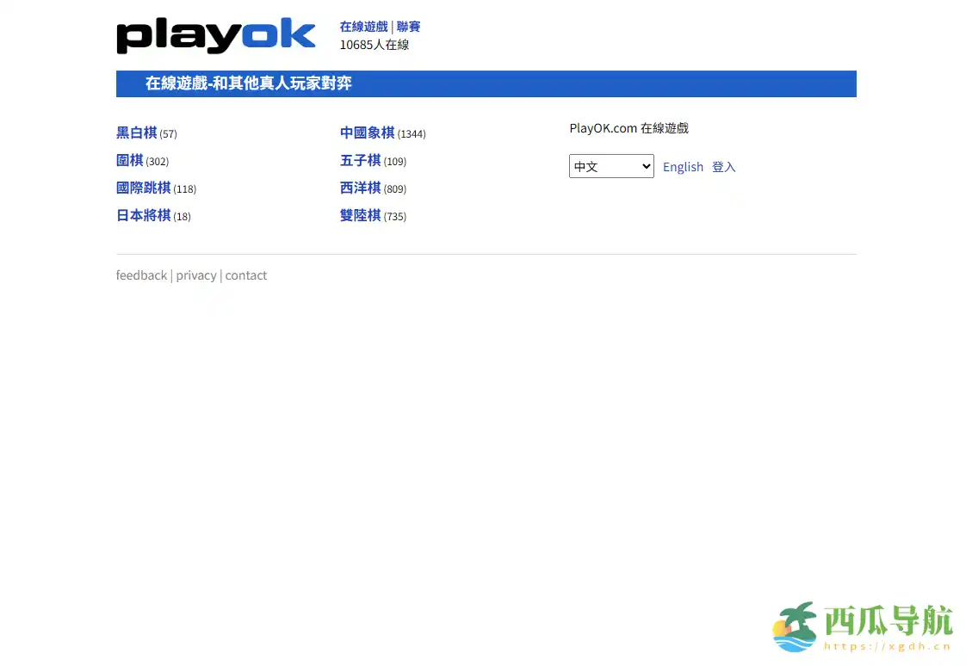
Task: Click the feedback link
Action: coord(141,274)
